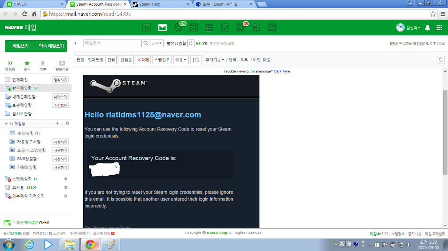Click the 'Click here' link
This screenshot has width=448, height=251.
(x=282, y=71)
